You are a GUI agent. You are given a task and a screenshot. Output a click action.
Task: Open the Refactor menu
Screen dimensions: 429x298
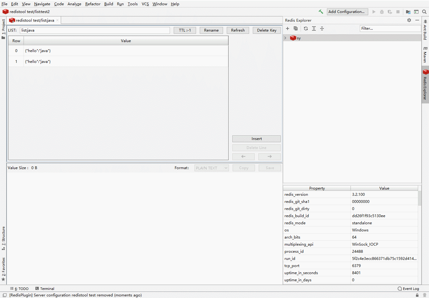[93, 4]
